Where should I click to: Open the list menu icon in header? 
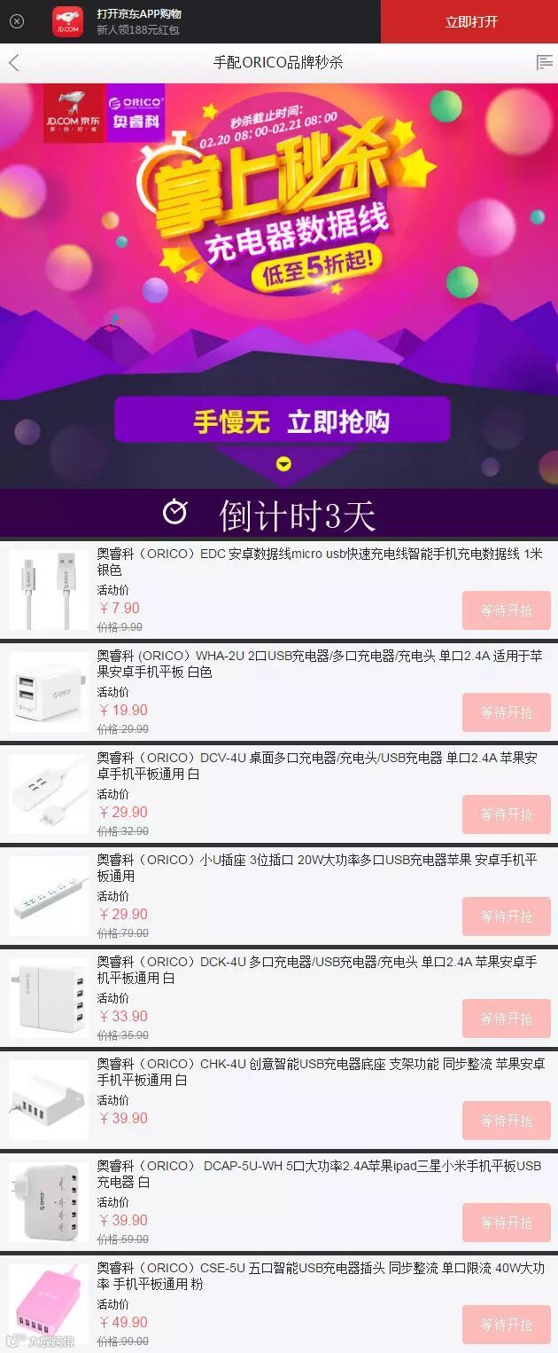pyautogui.click(x=544, y=62)
